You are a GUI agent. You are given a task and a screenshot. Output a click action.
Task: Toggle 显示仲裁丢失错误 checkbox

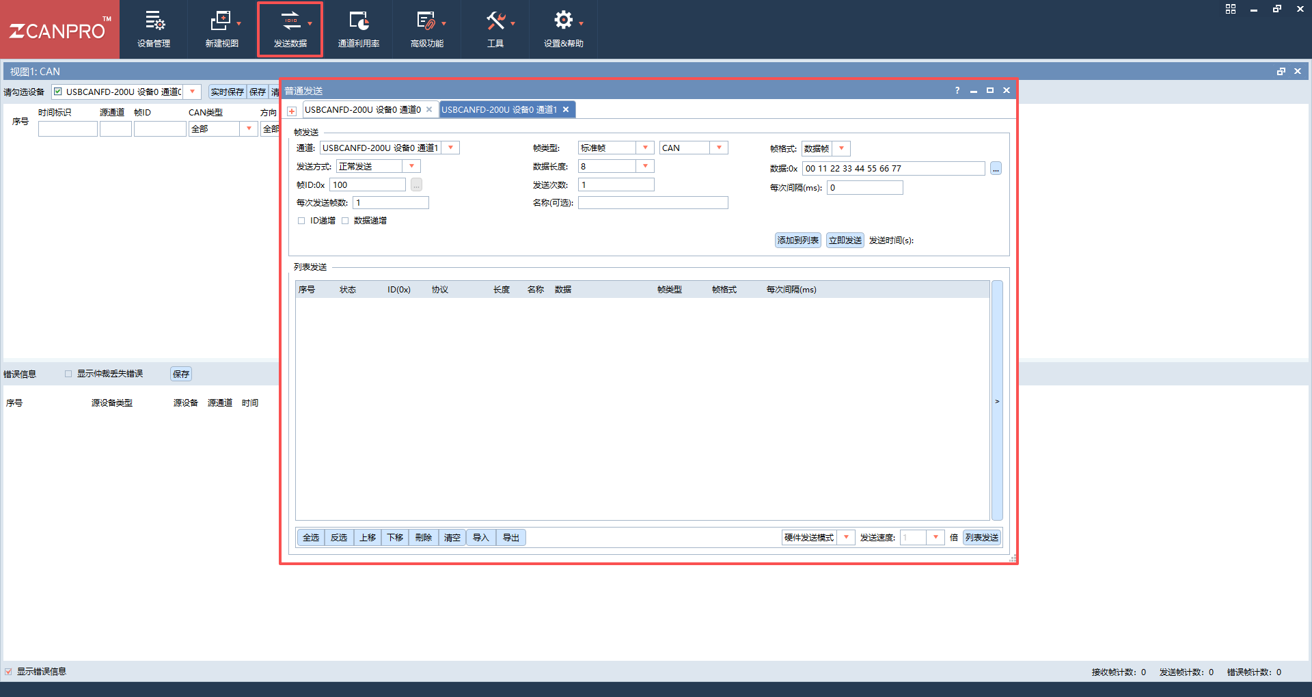pyautogui.click(x=68, y=374)
